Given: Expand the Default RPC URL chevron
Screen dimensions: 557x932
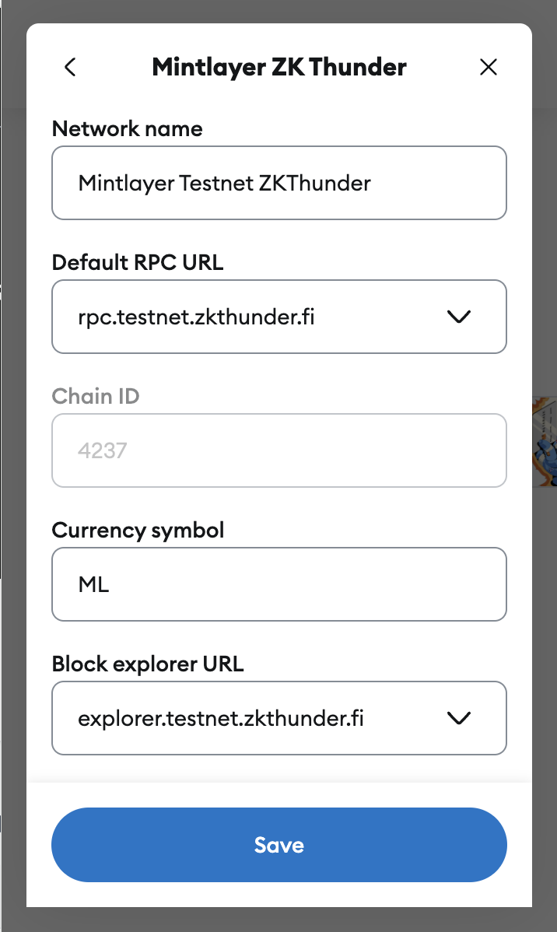Looking at the screenshot, I should coord(460,317).
